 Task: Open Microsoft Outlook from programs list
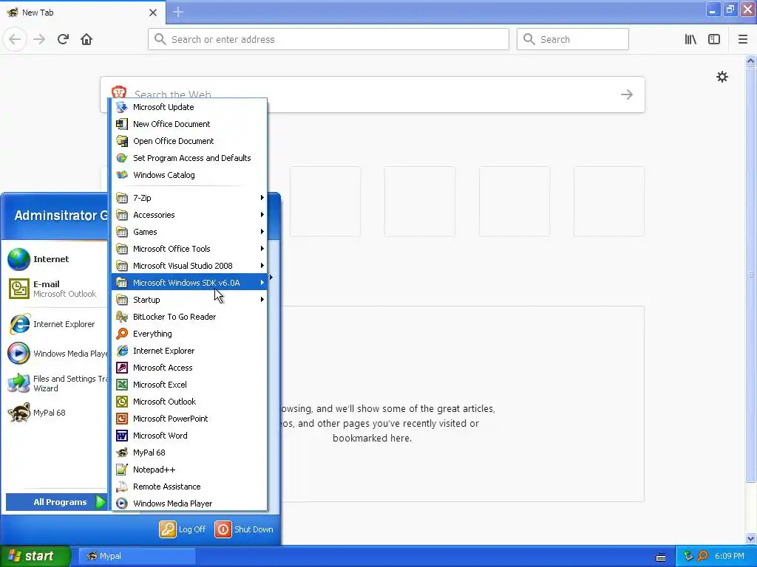(189, 401)
